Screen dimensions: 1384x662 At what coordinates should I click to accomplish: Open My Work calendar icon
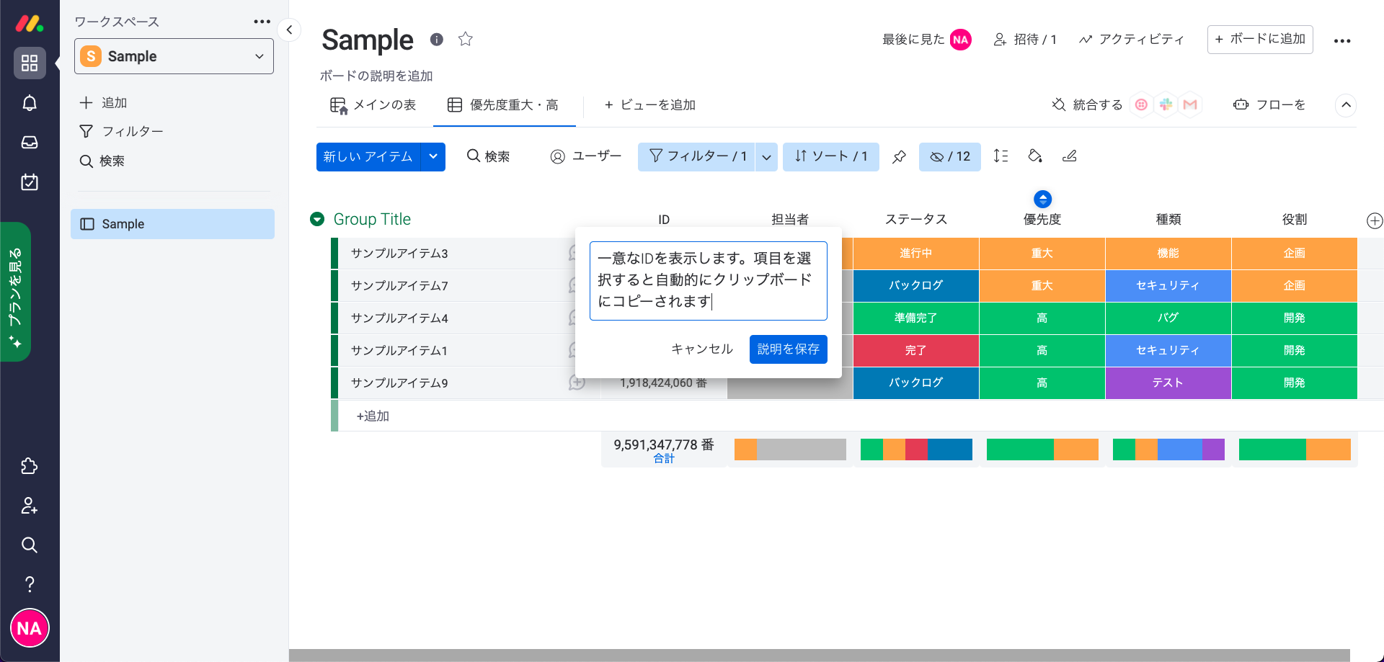pos(30,182)
